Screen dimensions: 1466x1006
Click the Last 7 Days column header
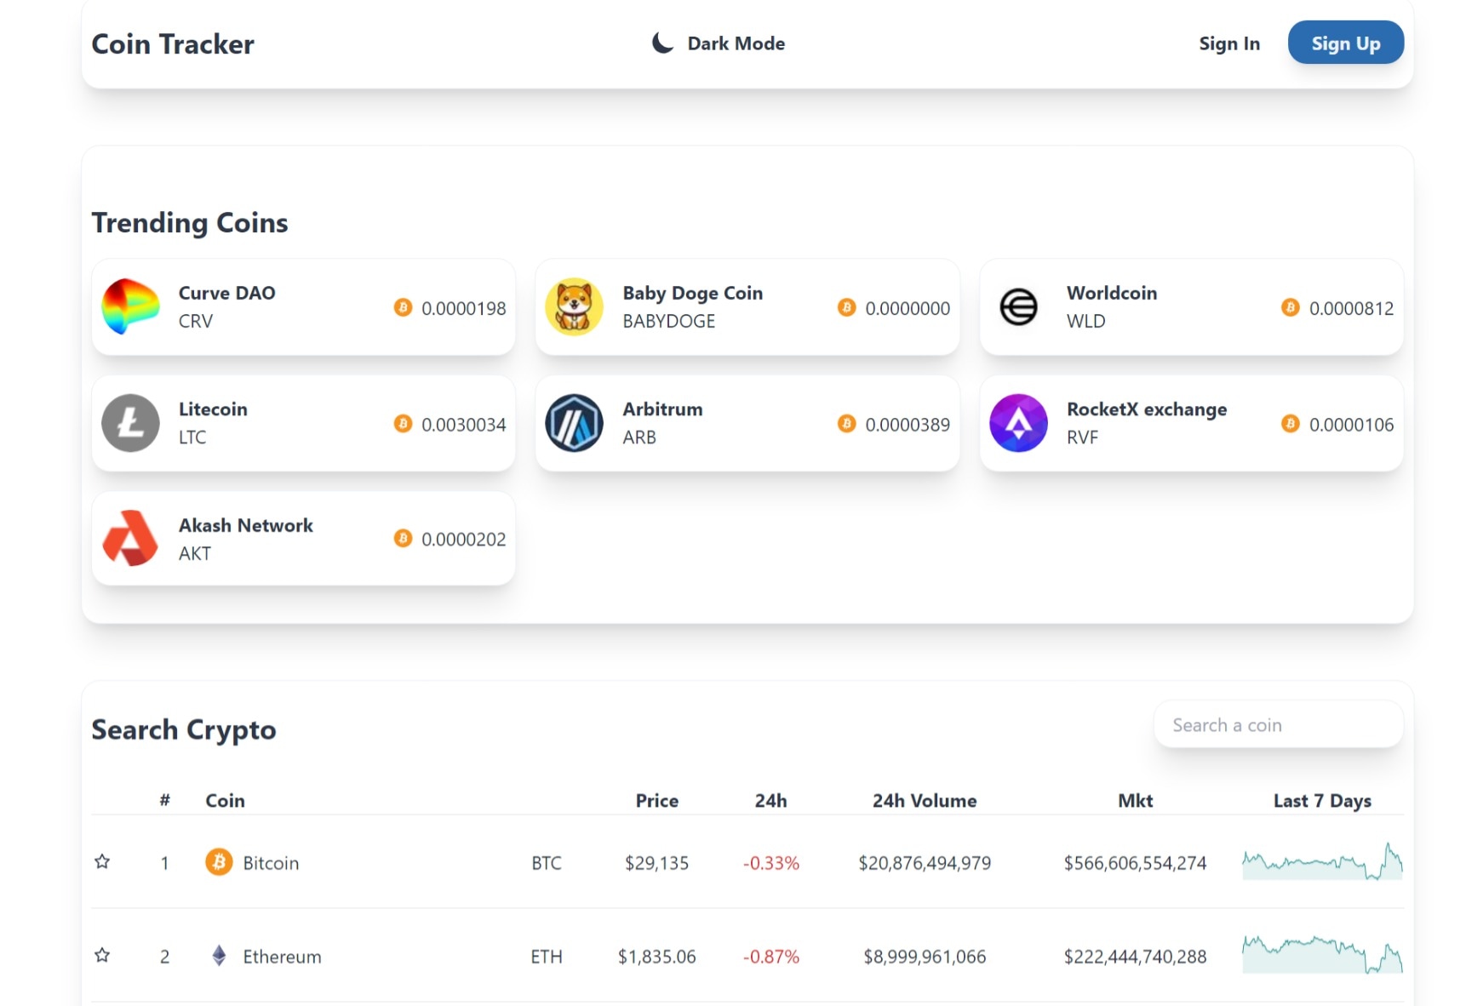(1322, 801)
